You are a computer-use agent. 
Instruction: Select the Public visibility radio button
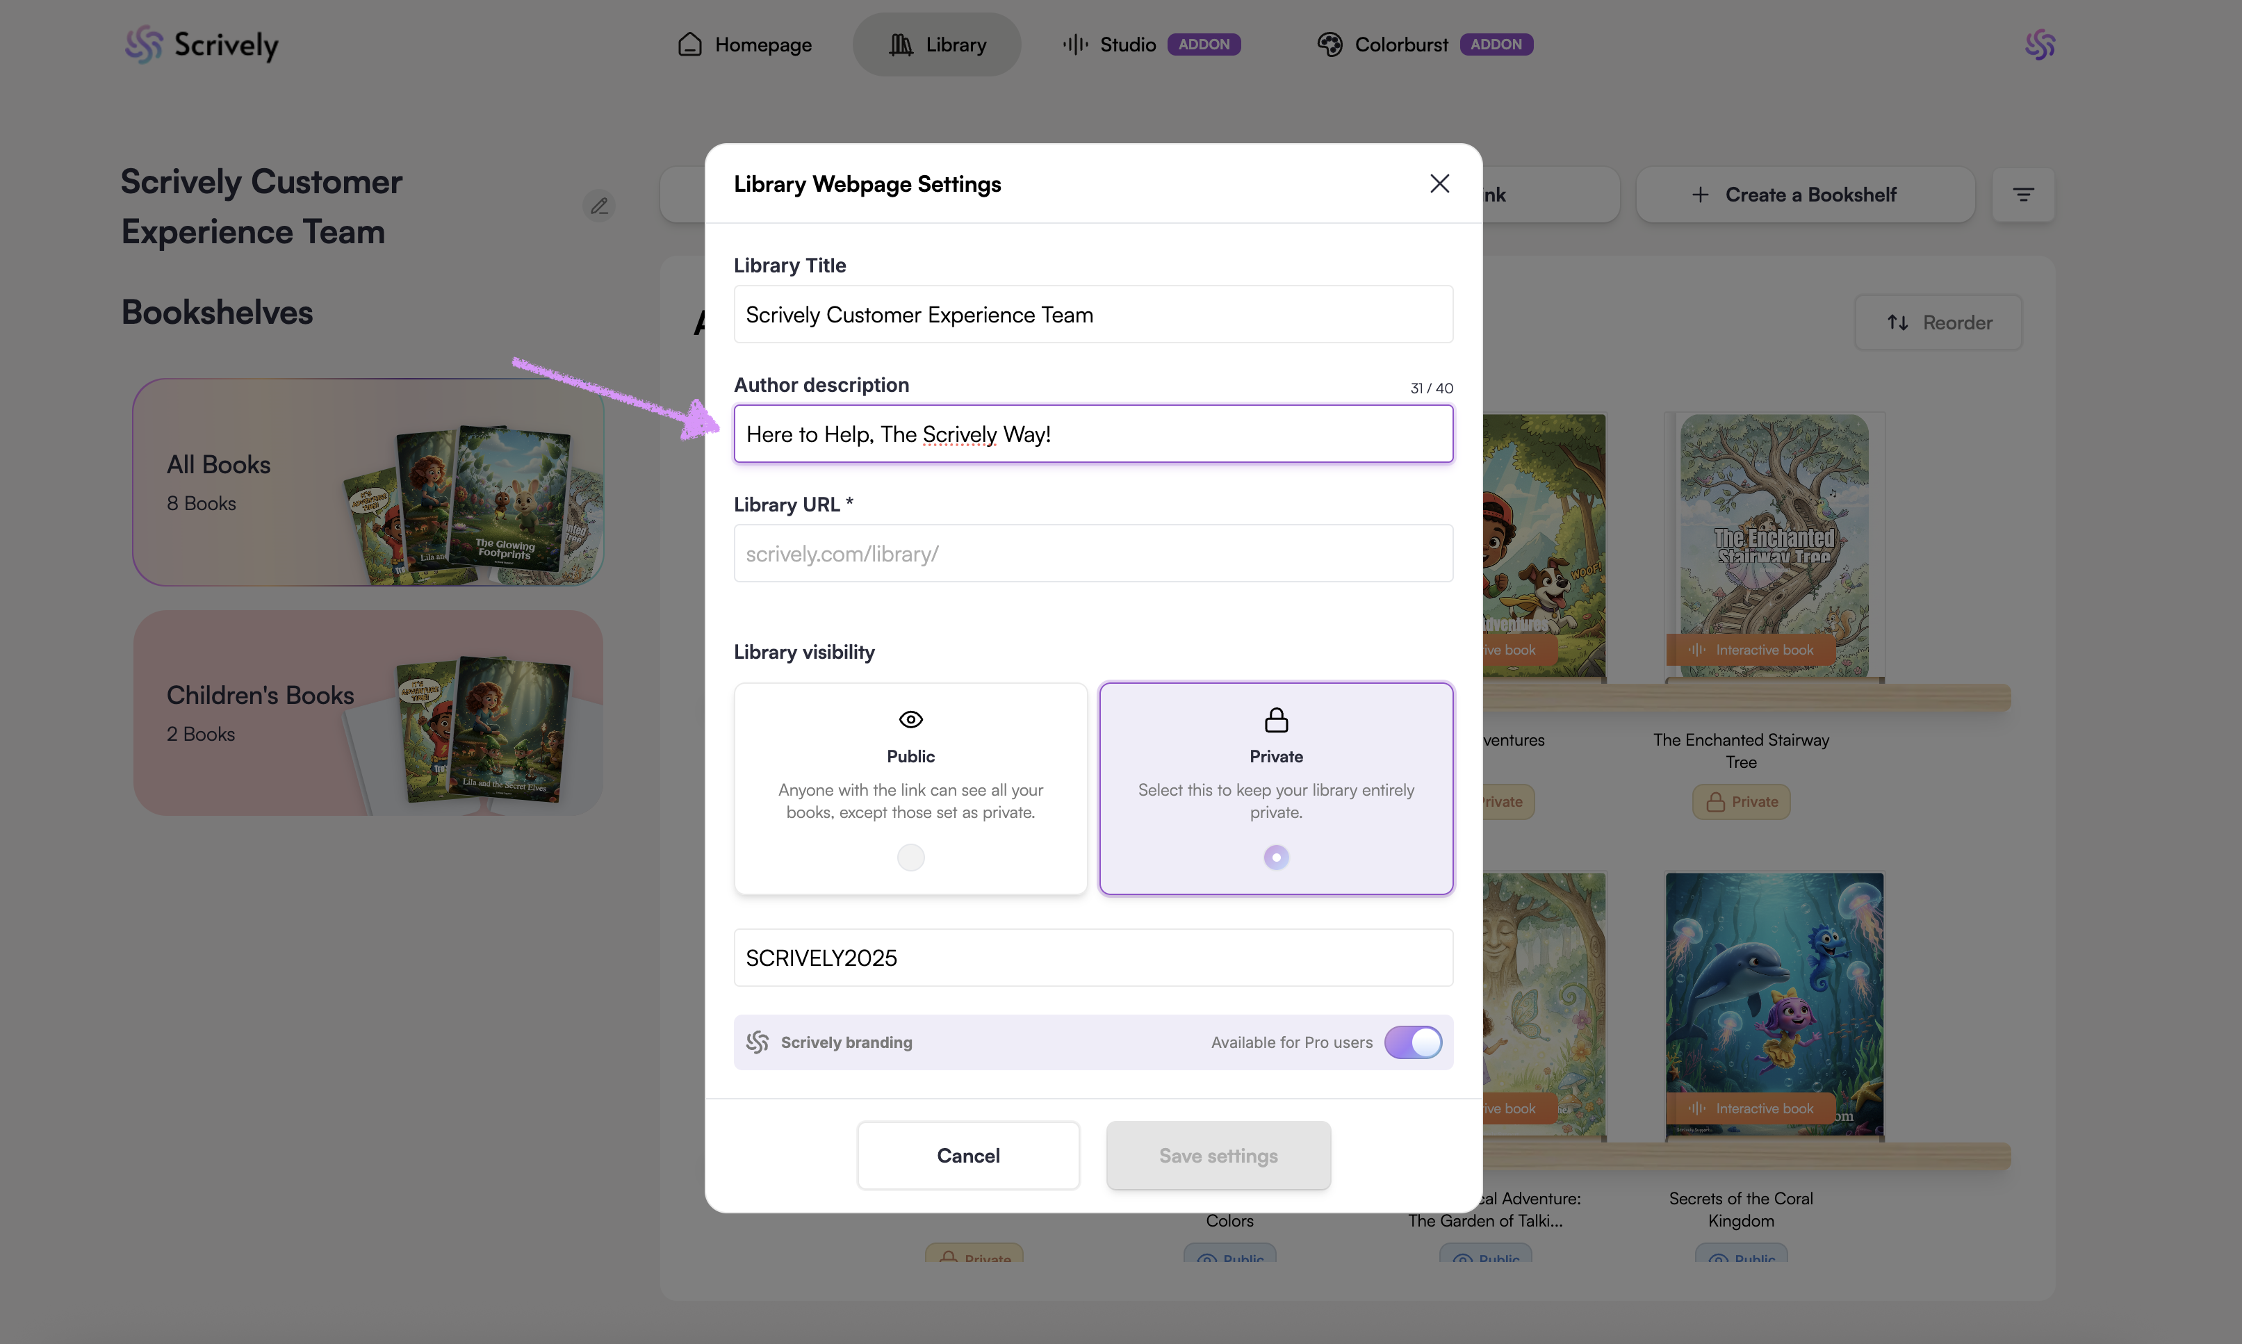910,857
